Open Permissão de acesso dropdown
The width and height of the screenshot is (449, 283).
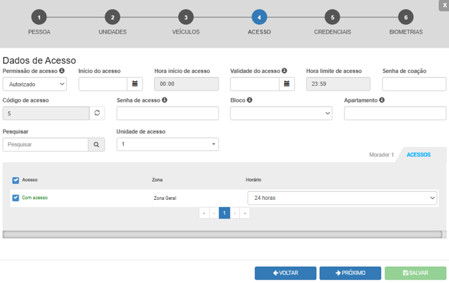[x=34, y=84]
